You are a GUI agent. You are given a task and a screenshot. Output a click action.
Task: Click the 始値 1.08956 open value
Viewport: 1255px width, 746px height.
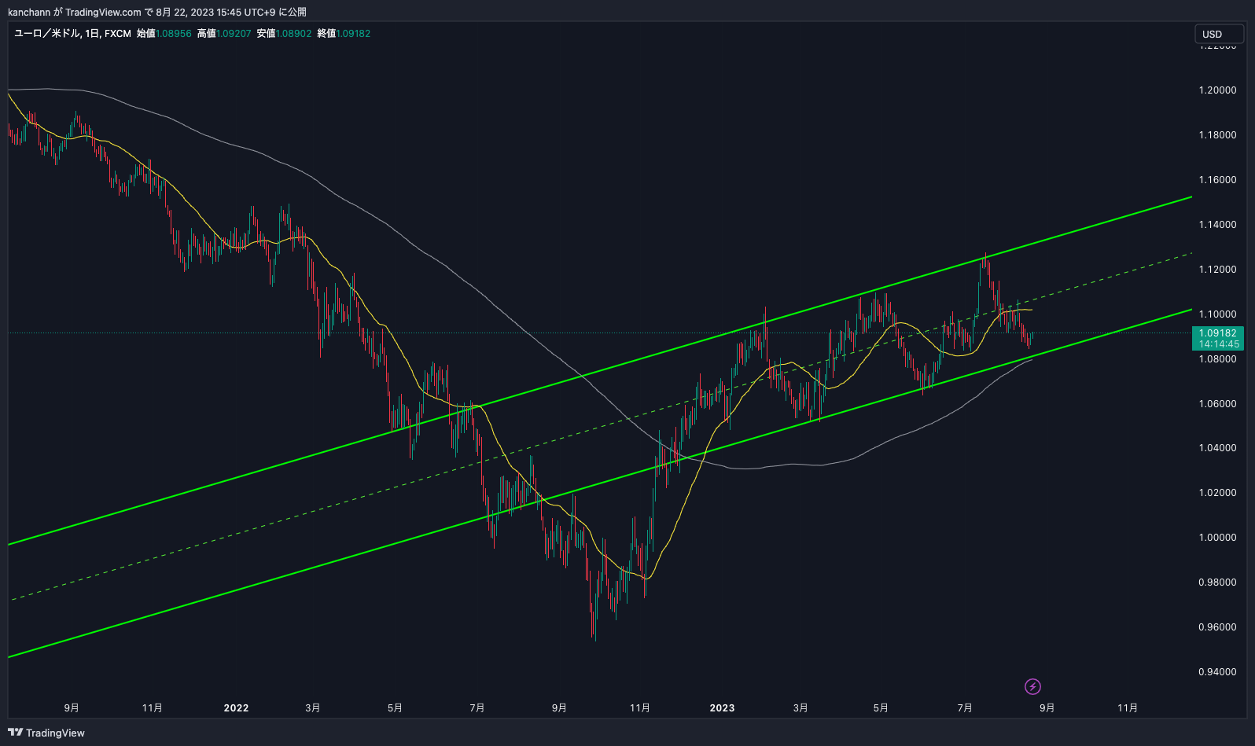(x=164, y=34)
